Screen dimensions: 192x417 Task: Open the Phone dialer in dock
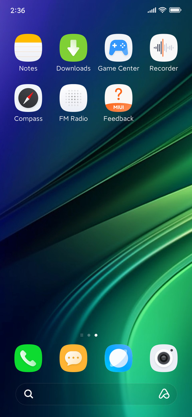pos(28,358)
